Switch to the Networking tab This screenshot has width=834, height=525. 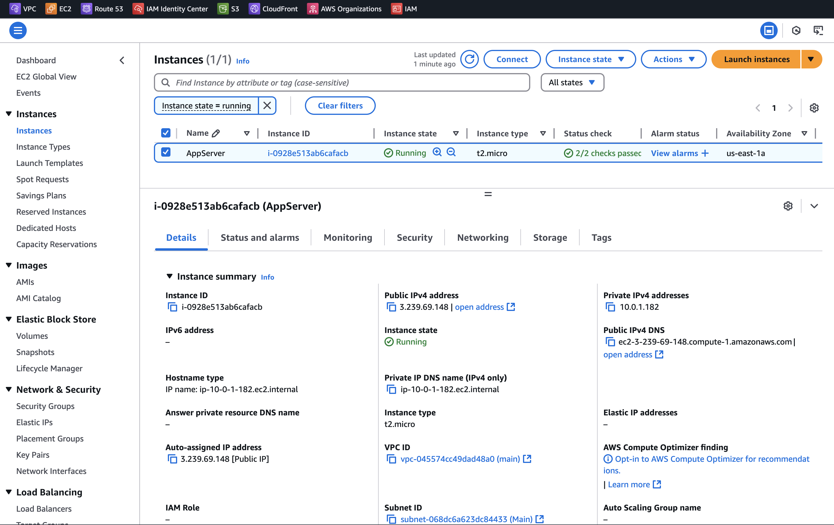pos(482,238)
